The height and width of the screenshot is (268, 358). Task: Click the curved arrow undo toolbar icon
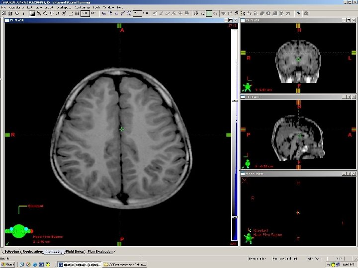coord(298,14)
